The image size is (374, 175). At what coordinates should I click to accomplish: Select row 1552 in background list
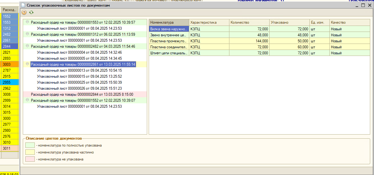(x=10, y=16)
